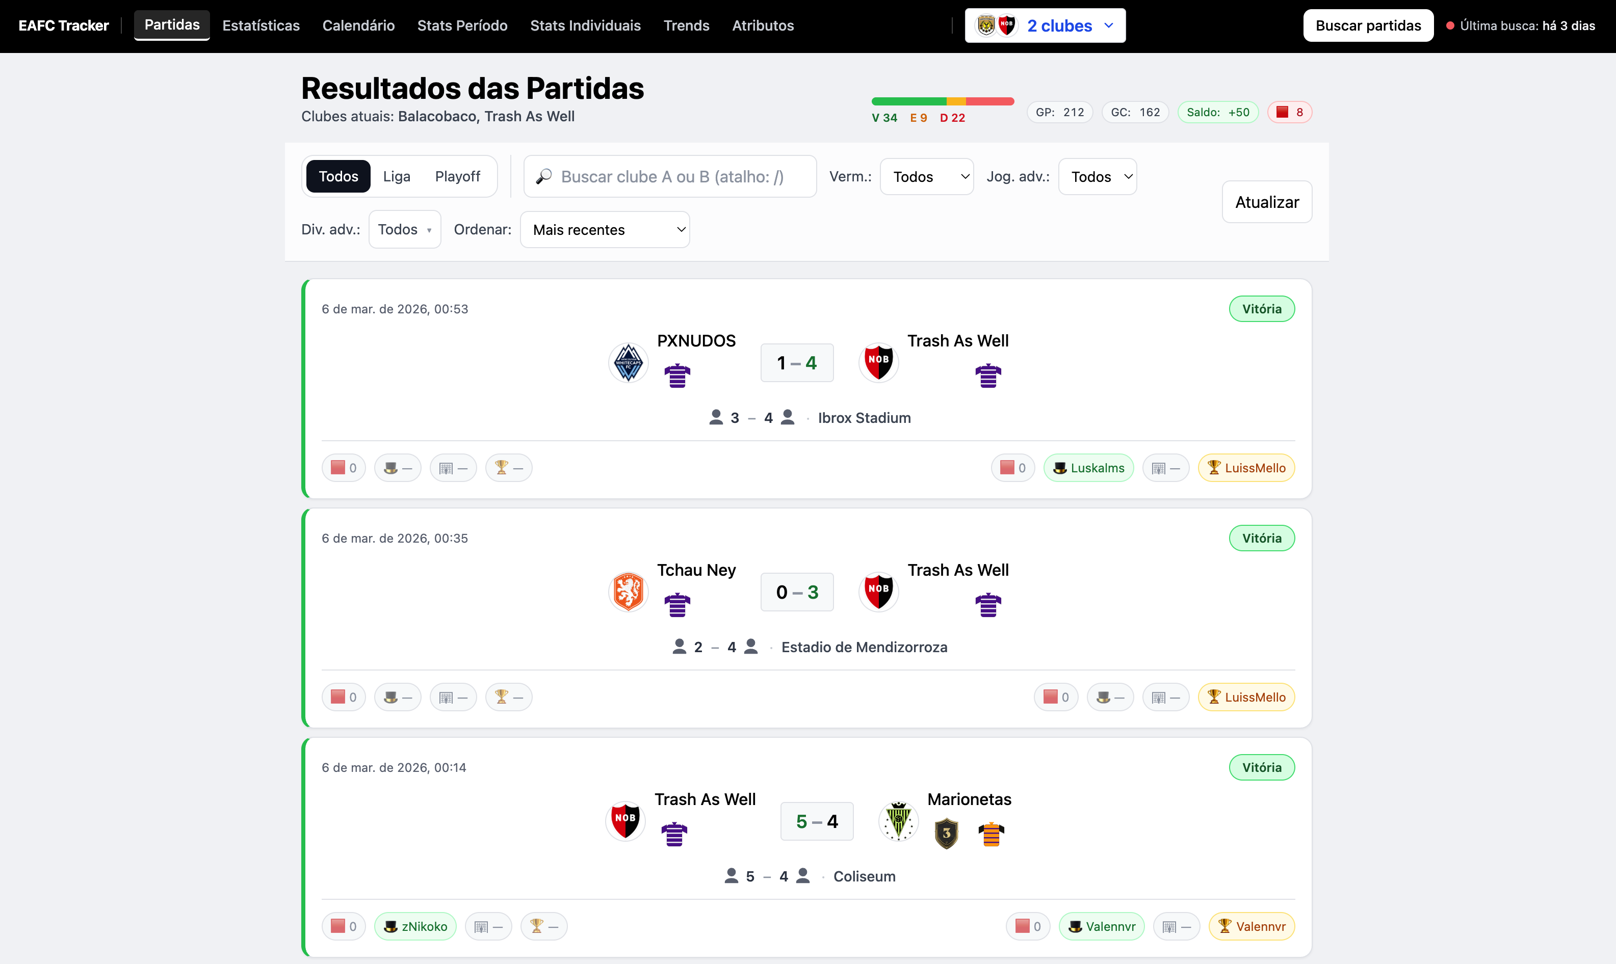Click the Atualizar button
The image size is (1616, 964).
click(x=1266, y=202)
